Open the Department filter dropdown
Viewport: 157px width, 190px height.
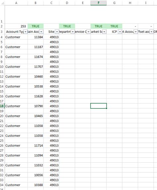[73, 32]
